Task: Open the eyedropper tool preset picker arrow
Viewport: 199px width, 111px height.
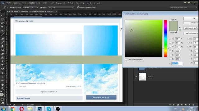Action: click(x=7, y=7)
